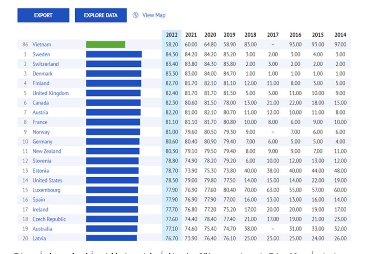Click Czech Republic's 2020 value 78.40
The height and width of the screenshot is (254, 381).
[x=210, y=219]
